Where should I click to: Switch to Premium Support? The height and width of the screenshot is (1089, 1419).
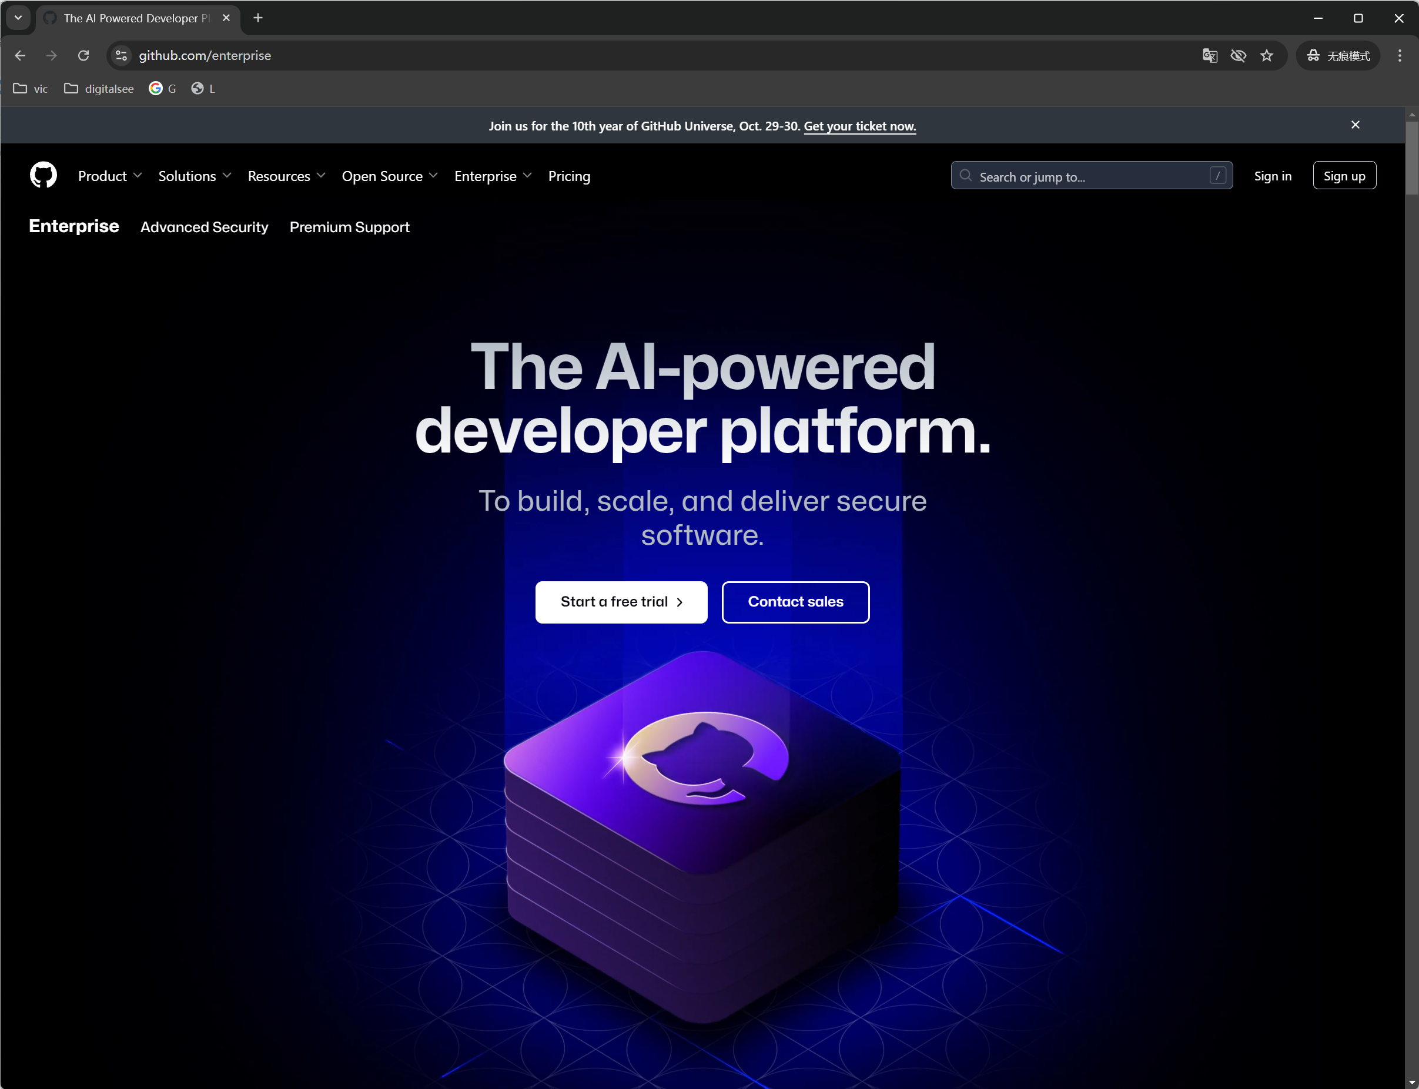coord(349,227)
